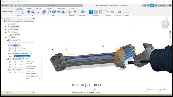Collapse the Setups node
This screenshot has height=97, width=173.
click(x=6, y=37)
